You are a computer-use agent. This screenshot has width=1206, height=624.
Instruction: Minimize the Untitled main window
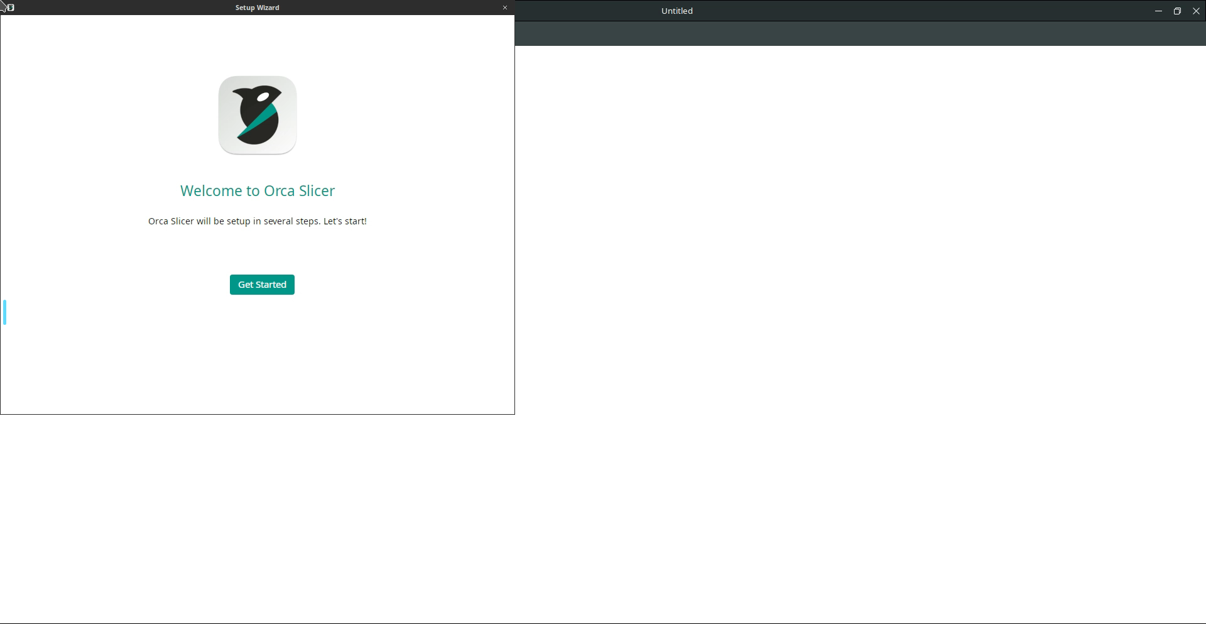click(1158, 11)
